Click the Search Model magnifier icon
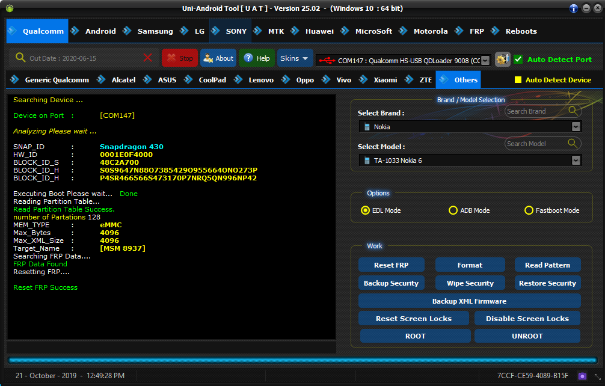The image size is (605, 386). click(573, 144)
